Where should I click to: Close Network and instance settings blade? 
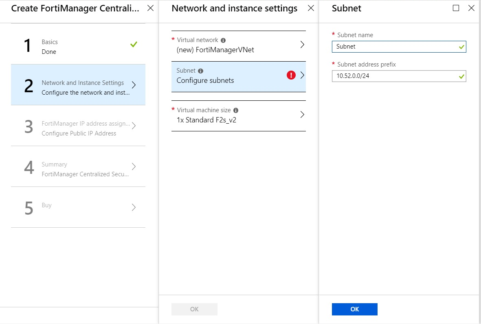coord(311,8)
